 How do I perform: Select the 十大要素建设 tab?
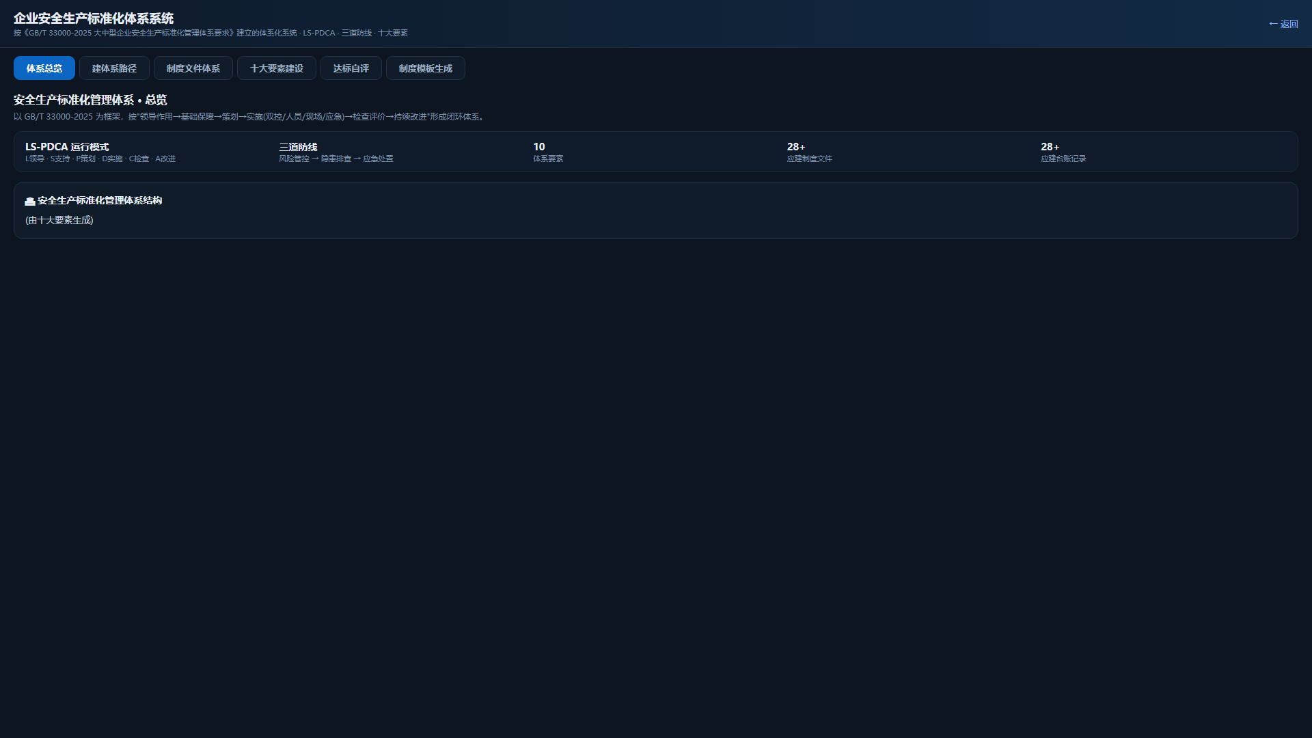pos(277,68)
